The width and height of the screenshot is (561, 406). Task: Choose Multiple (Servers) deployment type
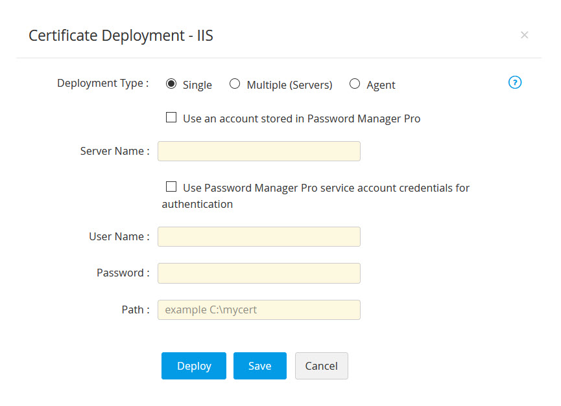tap(235, 84)
